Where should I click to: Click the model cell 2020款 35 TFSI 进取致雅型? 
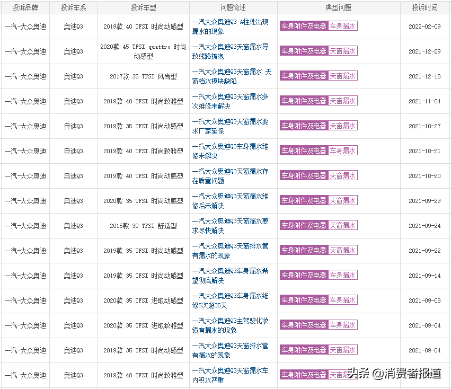[x=143, y=325]
